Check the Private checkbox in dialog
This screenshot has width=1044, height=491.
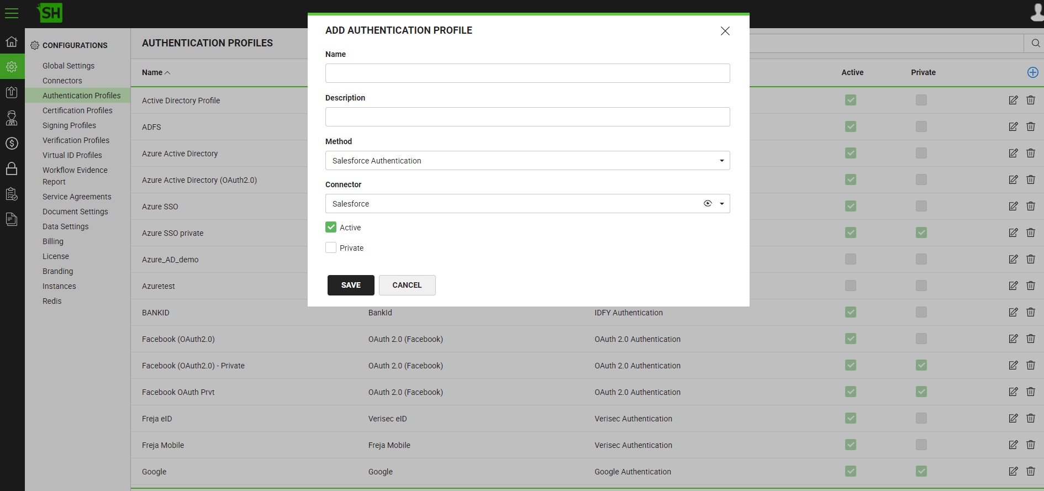click(x=331, y=247)
